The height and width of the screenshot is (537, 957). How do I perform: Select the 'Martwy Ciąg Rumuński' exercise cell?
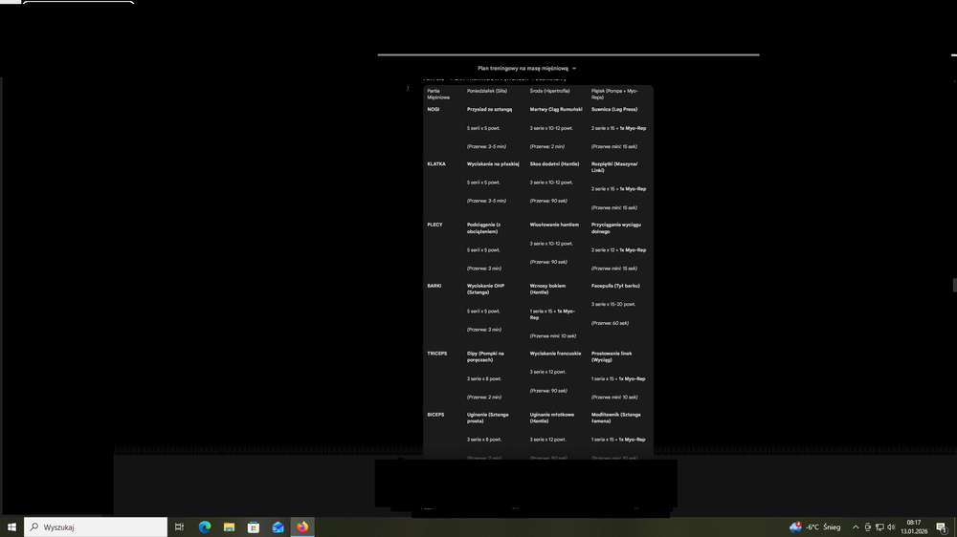(x=556, y=110)
